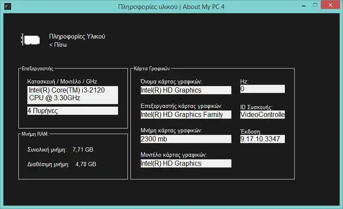Image resolution: width=343 pixels, height=209 pixels.
Task: Click the app icon in title bar
Action: pos(8,6)
